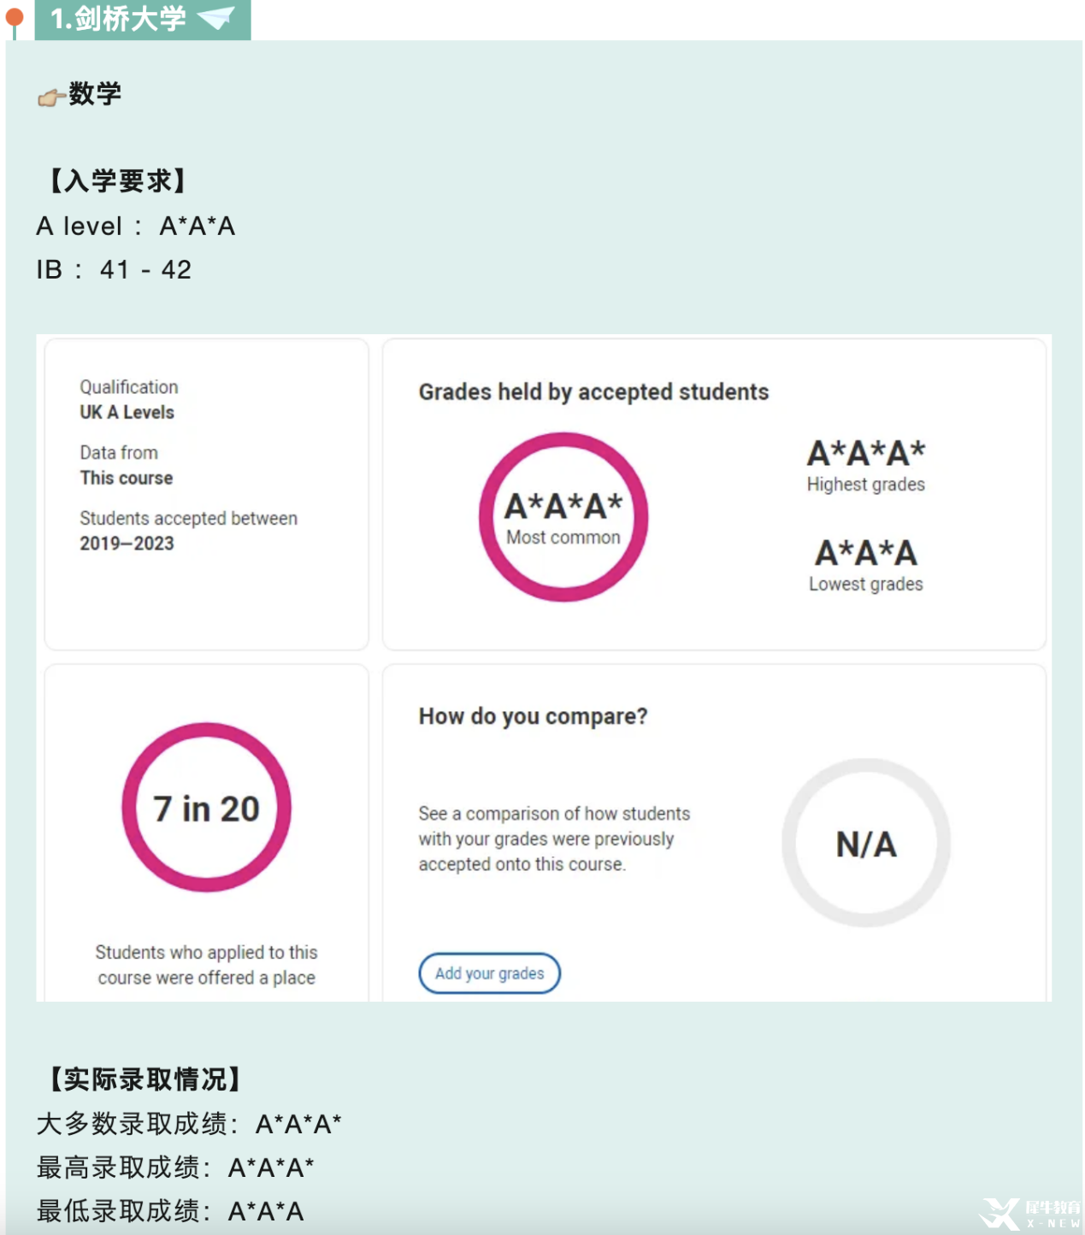Click the paper plane icon beside 剑桥大学
The height and width of the screenshot is (1235, 1085).
216,17
